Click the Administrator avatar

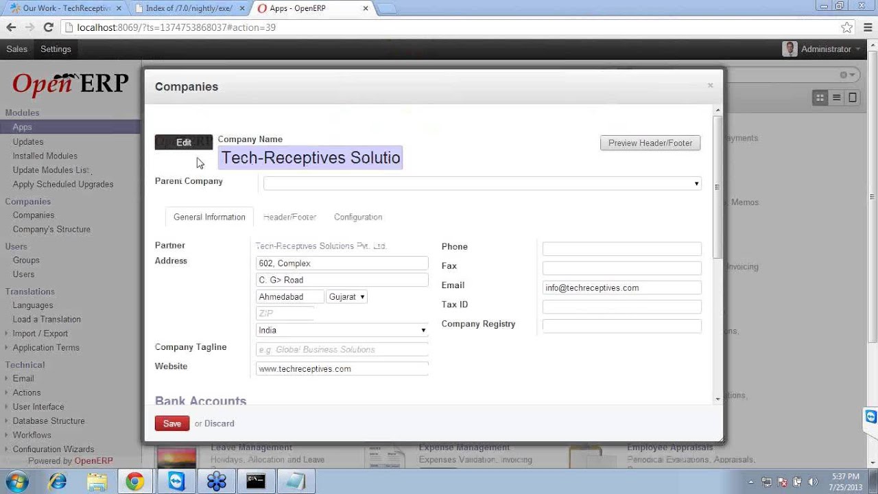click(790, 49)
